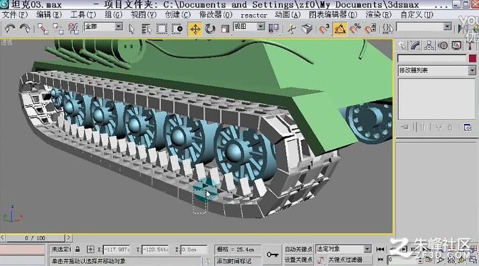Click the Redo arrow icon

coord(25,29)
